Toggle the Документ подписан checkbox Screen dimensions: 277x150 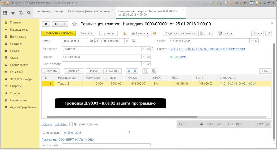(x=71, y=124)
